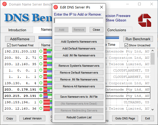Image resolution: width=158 pixels, height=125 pixels.
Task: Maximize the DNS Benchmark window
Action: (139, 4)
